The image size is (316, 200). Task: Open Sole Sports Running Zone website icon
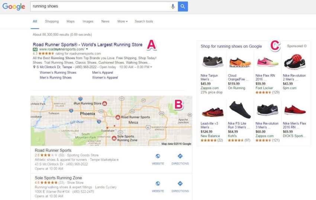coord(158,184)
